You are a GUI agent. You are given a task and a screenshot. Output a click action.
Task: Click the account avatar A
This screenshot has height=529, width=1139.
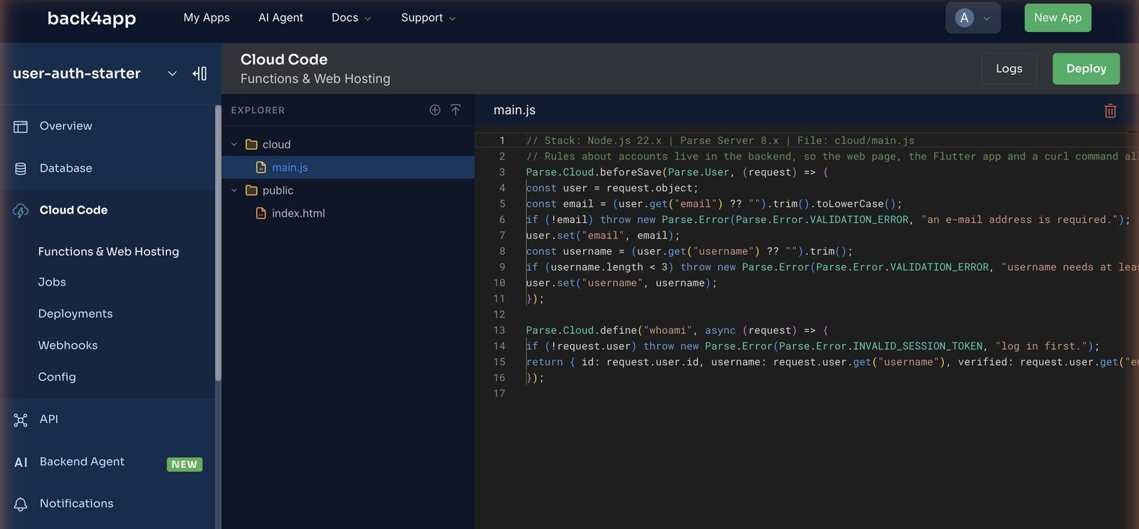click(x=964, y=18)
